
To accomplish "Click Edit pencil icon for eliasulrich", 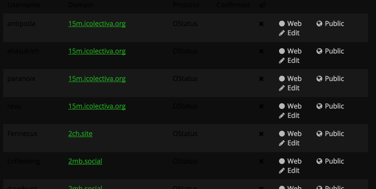I will pyautogui.click(x=282, y=60).
